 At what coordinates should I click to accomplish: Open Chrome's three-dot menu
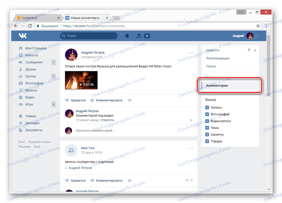pos(266,26)
